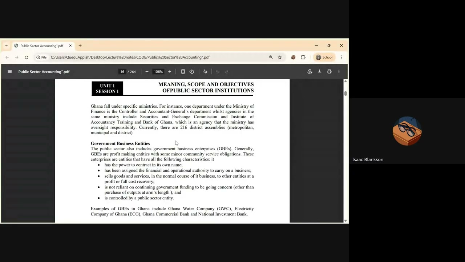Toggle fit to page button
This screenshot has width=465, height=262.
[x=183, y=72]
